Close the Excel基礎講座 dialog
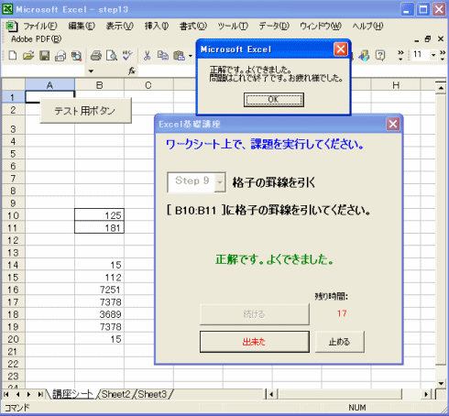Image resolution: width=449 pixels, height=416 pixels. [393, 124]
